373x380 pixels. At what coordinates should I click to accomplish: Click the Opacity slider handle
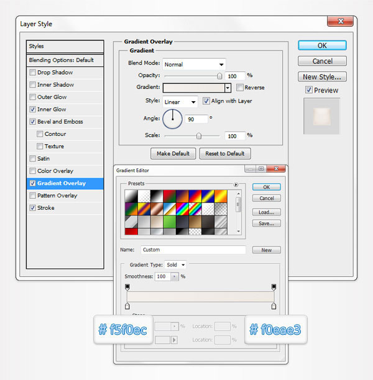(x=219, y=76)
